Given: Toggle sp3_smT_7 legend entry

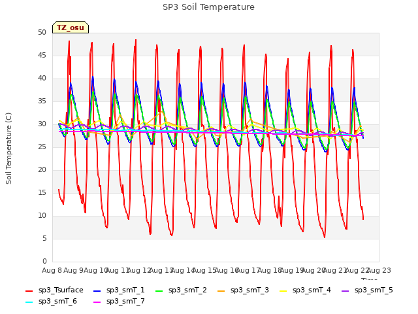Looking at the screenshot, I should tap(119, 301).
